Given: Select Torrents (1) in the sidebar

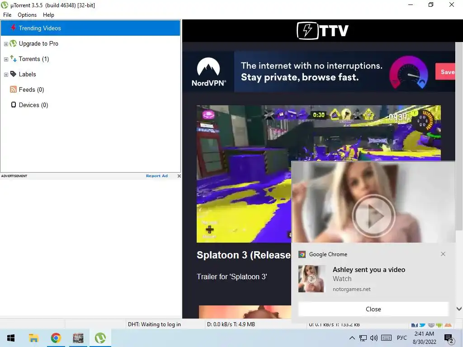Looking at the screenshot, I should [x=34, y=59].
